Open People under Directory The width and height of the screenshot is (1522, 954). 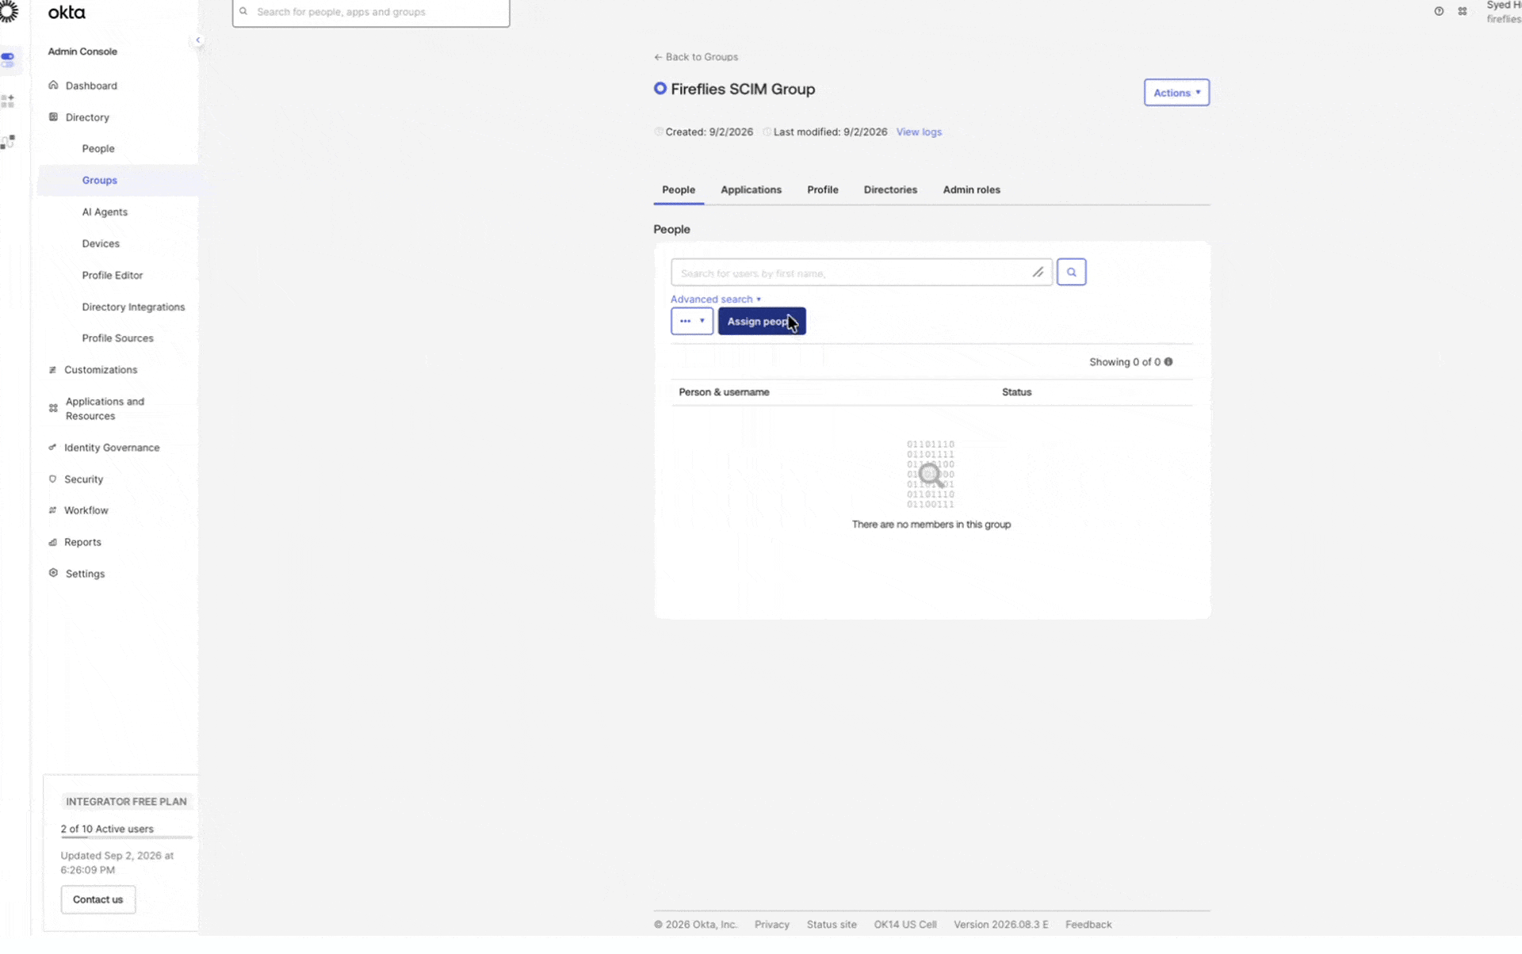pos(98,149)
